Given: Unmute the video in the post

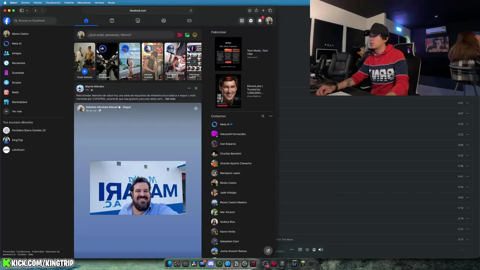Looking at the screenshot, I should point(196,108).
